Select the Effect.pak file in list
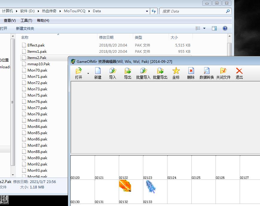 click(x=36, y=45)
